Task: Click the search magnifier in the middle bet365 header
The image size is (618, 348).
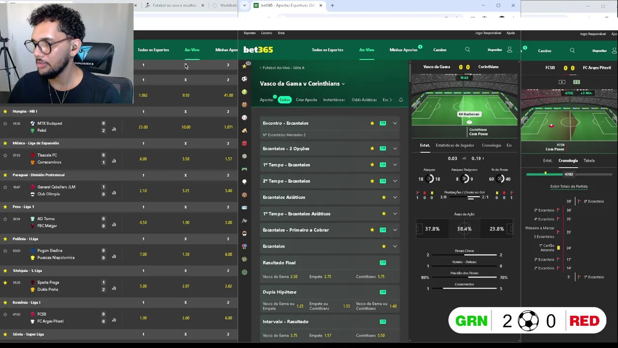Action: click(467, 50)
